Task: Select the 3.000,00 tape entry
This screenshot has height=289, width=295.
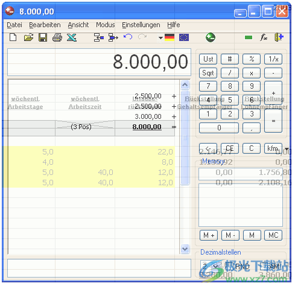Action: pyautogui.click(x=148, y=116)
